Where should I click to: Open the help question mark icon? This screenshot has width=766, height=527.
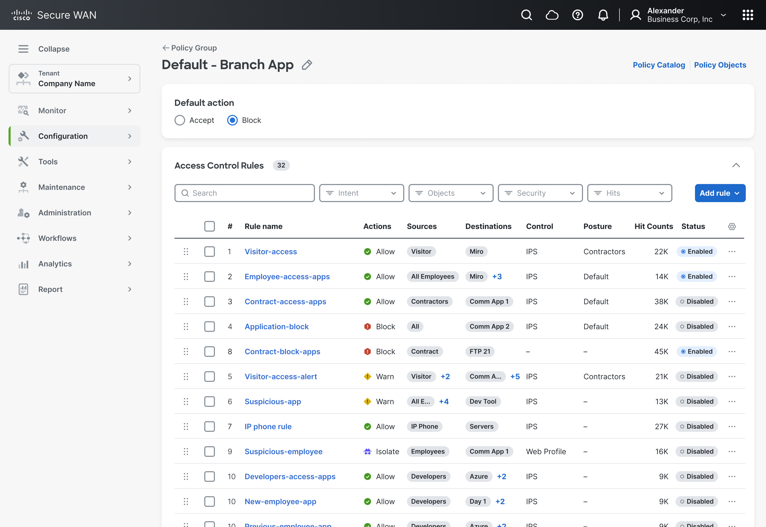(577, 15)
